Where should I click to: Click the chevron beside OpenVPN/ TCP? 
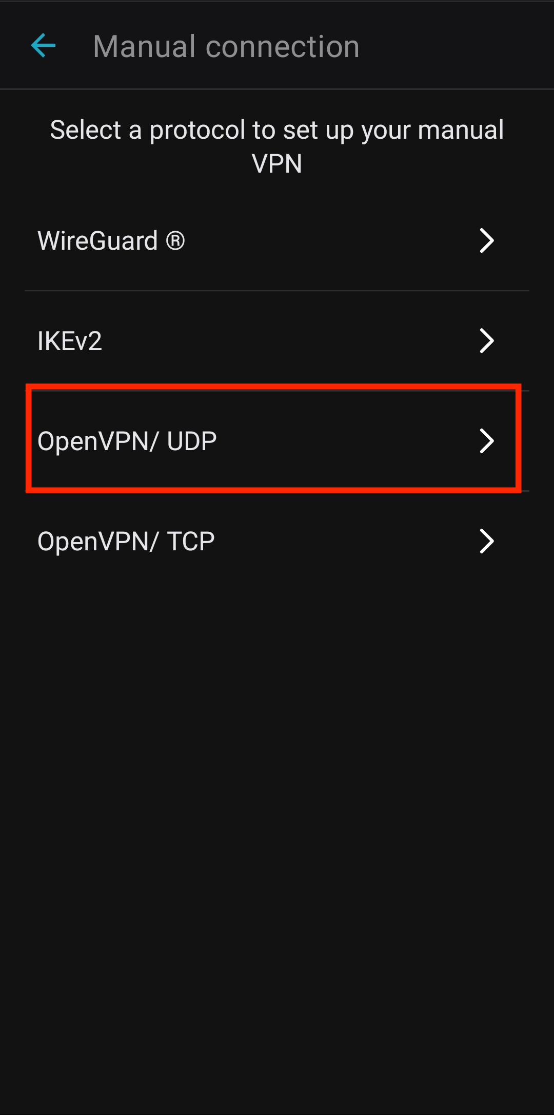click(x=486, y=541)
